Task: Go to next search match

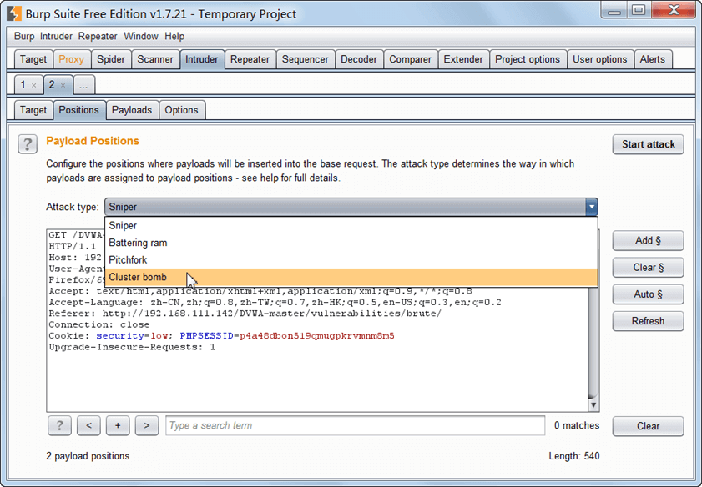Action: click(x=147, y=425)
